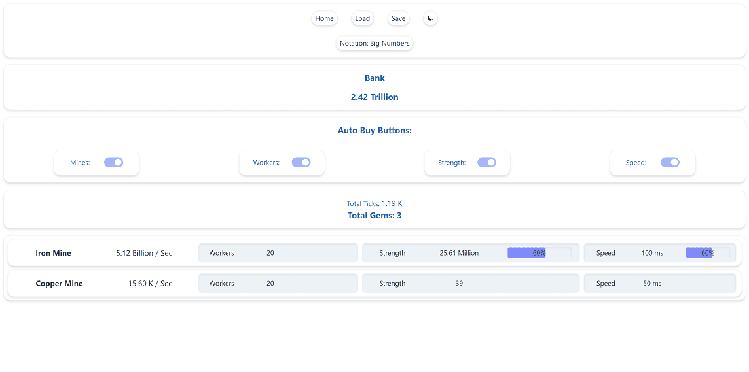Toggle dark mode with the moon icon
The height and width of the screenshot is (372, 749).
tap(430, 18)
